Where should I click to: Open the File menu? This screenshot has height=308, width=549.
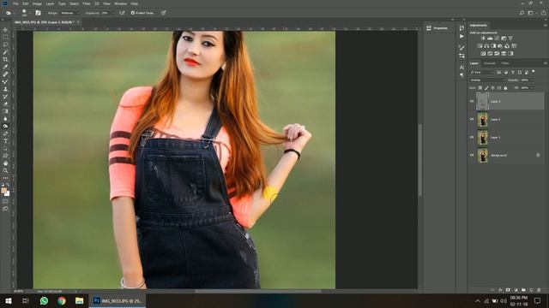pyautogui.click(x=15, y=3)
